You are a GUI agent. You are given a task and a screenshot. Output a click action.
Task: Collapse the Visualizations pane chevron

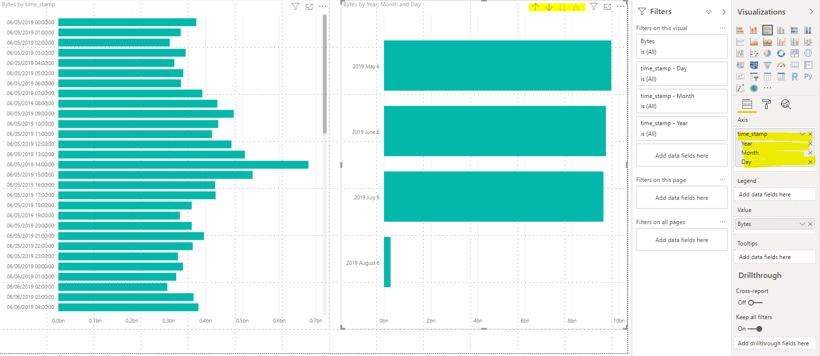811,12
